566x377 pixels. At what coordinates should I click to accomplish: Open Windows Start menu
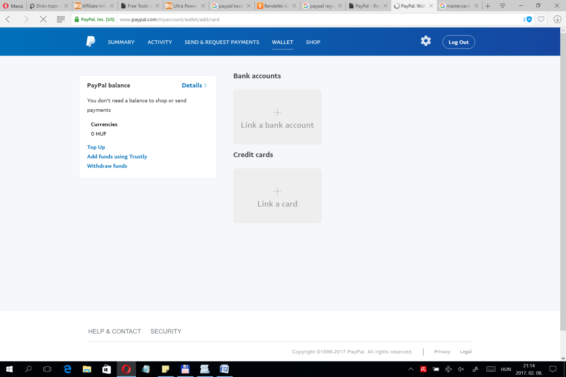9,369
